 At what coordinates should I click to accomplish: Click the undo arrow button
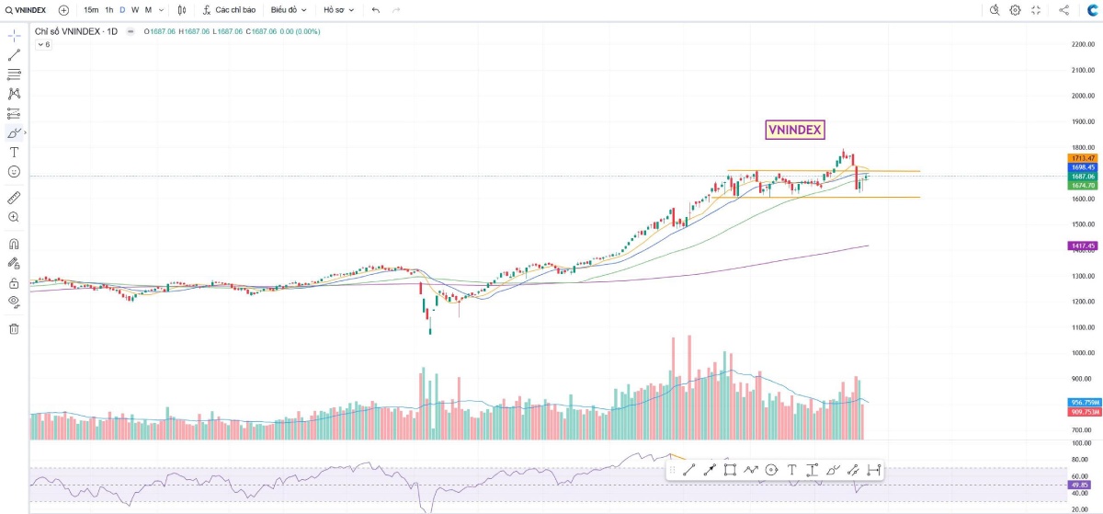tap(375, 10)
